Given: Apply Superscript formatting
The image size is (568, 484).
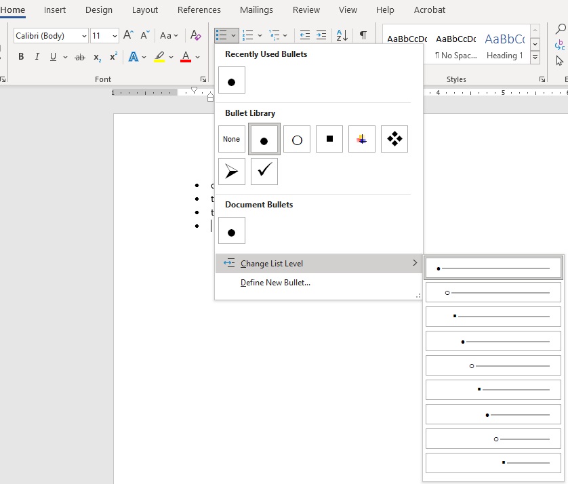Looking at the screenshot, I should click(x=113, y=57).
